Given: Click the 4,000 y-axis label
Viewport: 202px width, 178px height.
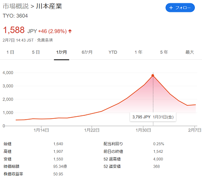Looking at the screenshot, I should tap(8, 73).
